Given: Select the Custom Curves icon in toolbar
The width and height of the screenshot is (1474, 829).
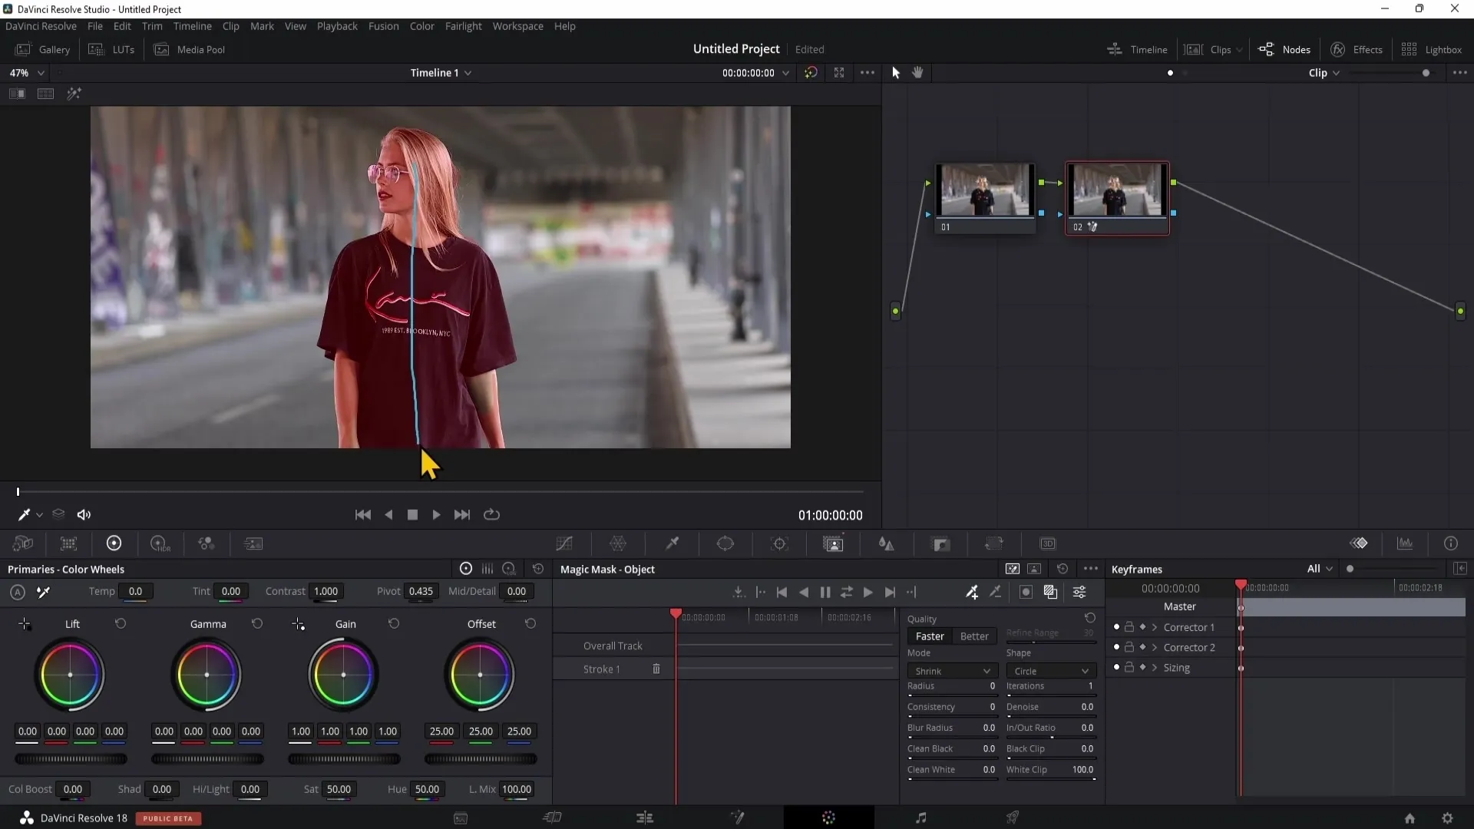Looking at the screenshot, I should click(x=564, y=544).
